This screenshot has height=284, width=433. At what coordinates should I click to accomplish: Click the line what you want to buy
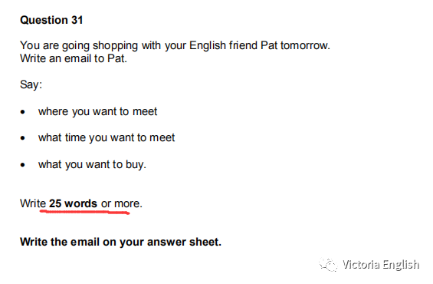92,164
